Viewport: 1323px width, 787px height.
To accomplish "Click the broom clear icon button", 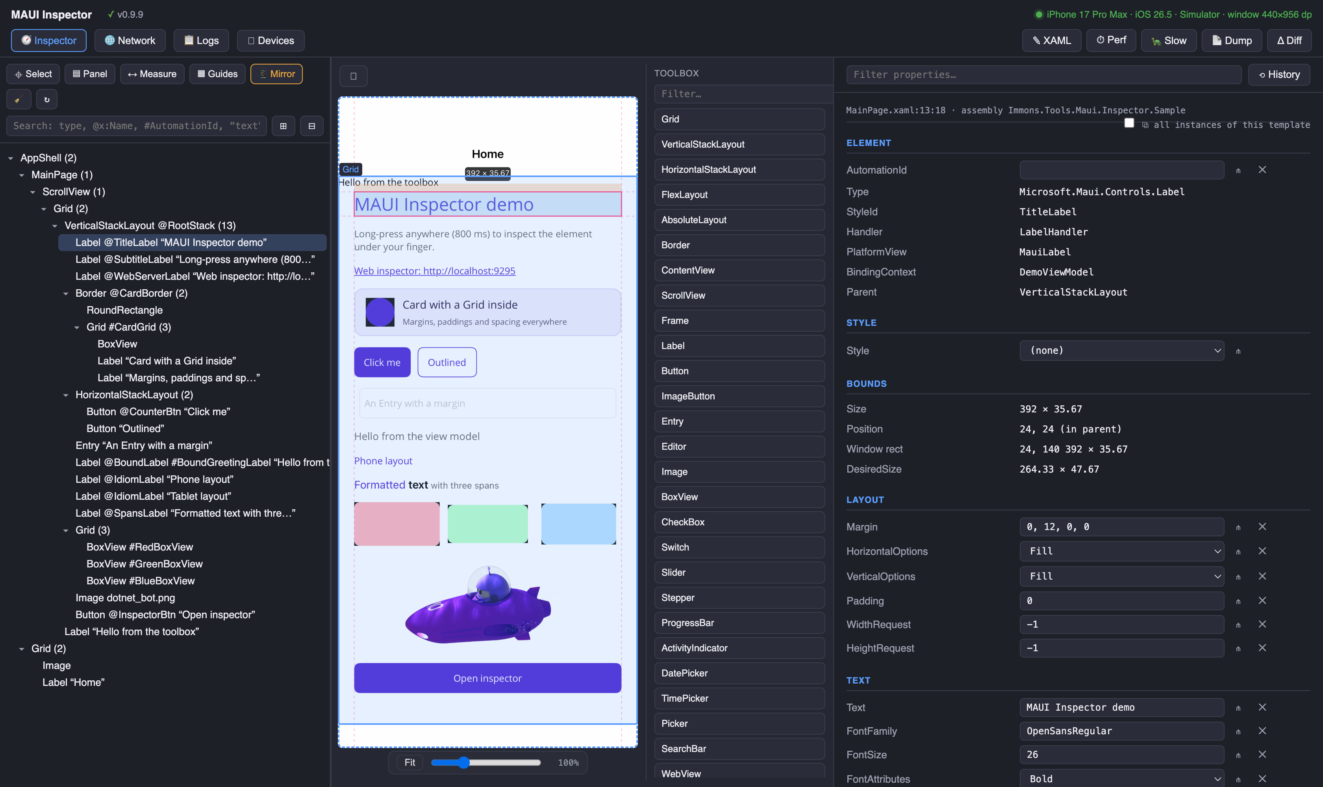I will pos(19,99).
